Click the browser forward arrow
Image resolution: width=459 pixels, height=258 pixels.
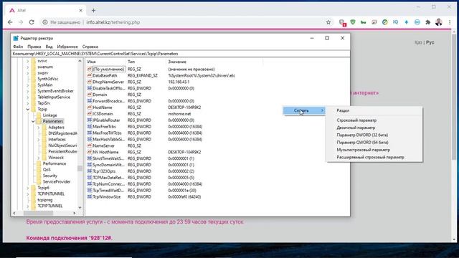coord(21,22)
